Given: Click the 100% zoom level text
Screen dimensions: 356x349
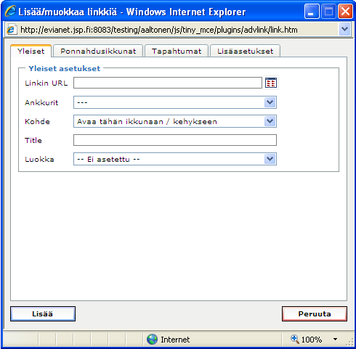Looking at the screenshot, I should point(312,340).
